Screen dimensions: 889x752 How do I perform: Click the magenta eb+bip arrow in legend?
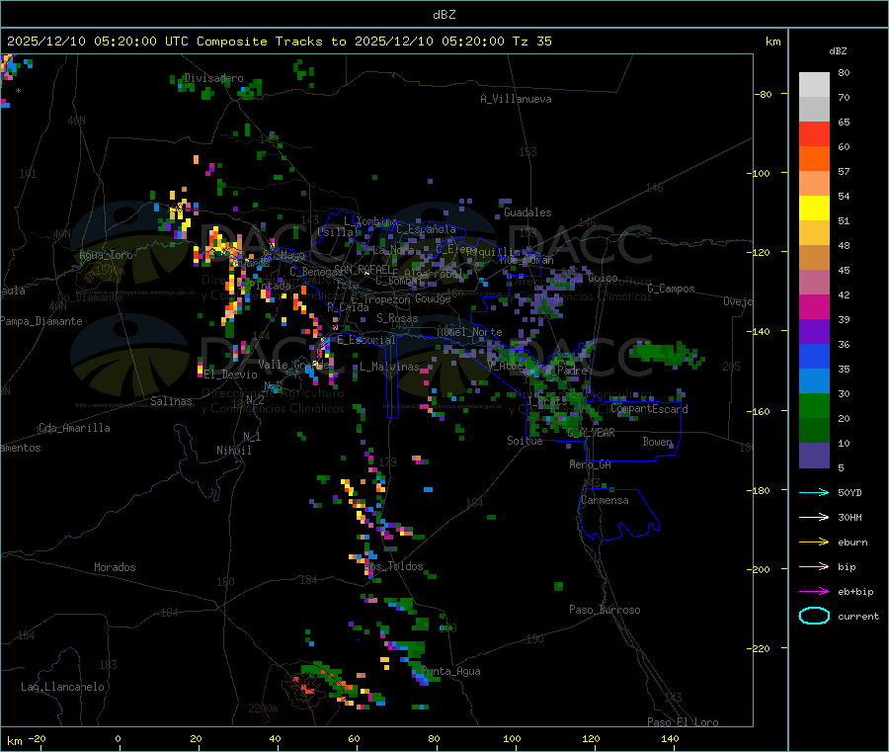coord(814,591)
